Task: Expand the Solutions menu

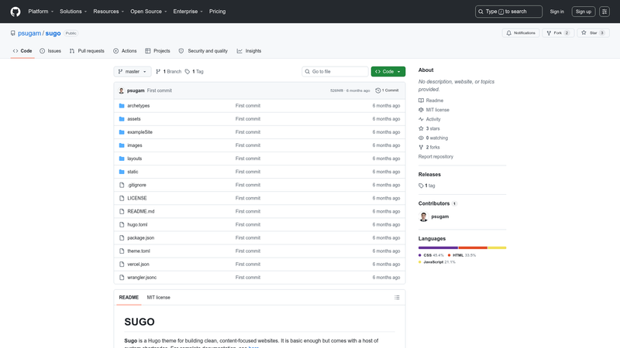Action: pyautogui.click(x=73, y=12)
